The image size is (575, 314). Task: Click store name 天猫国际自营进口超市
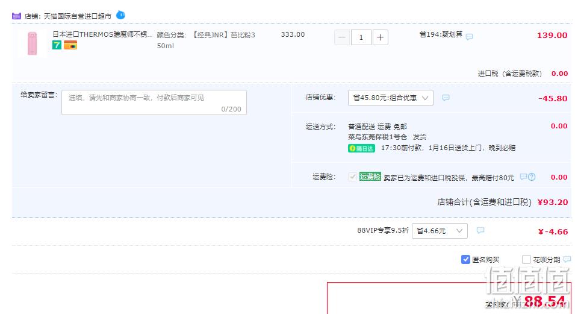coord(78,16)
